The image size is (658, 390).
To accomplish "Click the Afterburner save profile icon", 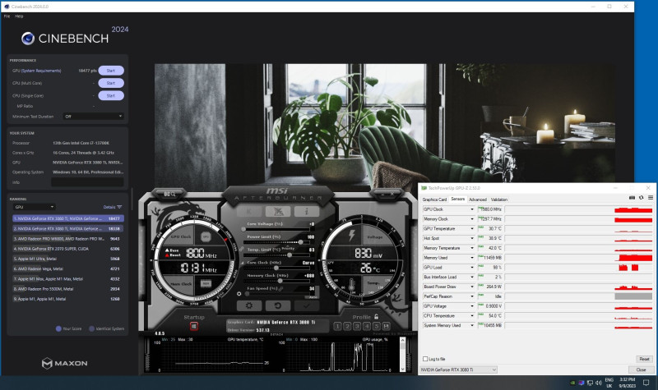I will pyautogui.click(x=386, y=326).
